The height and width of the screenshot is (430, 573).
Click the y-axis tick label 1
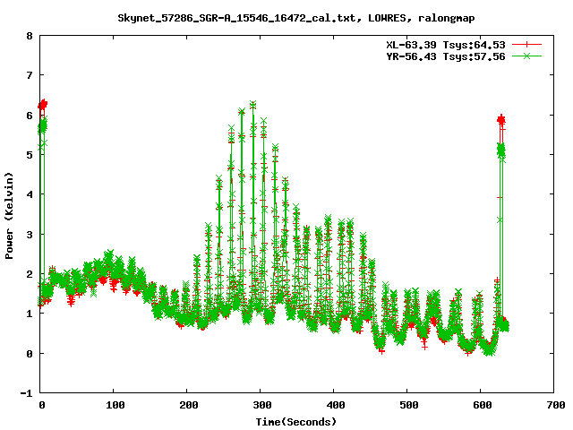click(x=30, y=314)
